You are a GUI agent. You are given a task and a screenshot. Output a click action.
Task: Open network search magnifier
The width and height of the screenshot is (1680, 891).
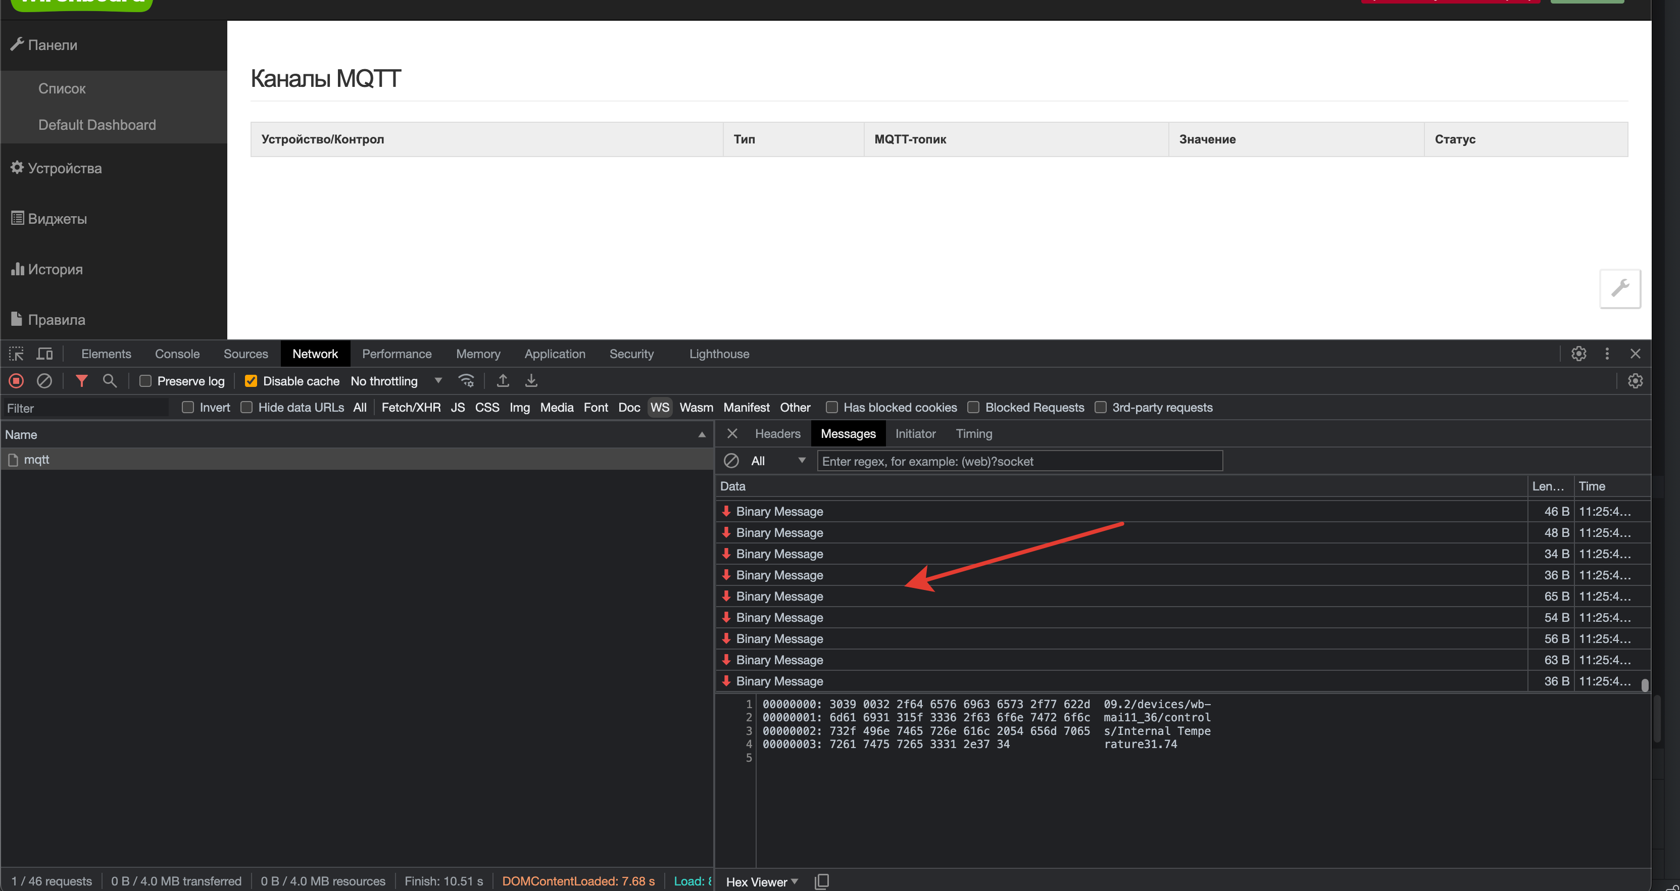click(110, 381)
